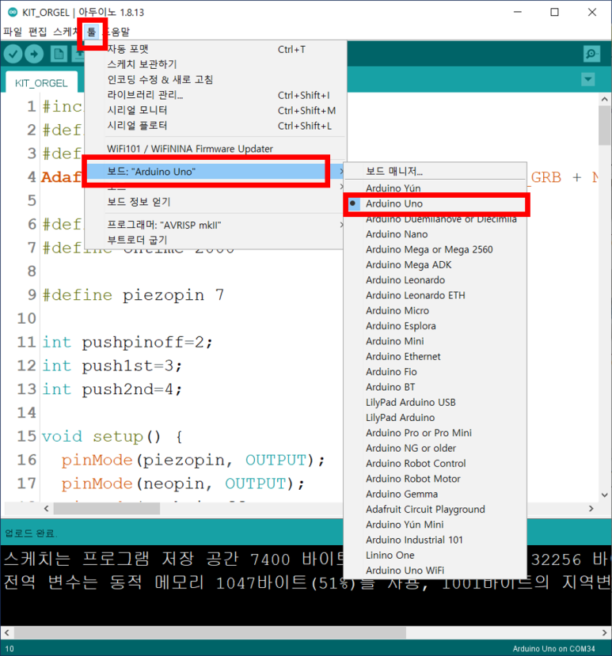Image resolution: width=612 pixels, height=656 pixels.
Task: Open the 툴 menu
Action: click(91, 32)
